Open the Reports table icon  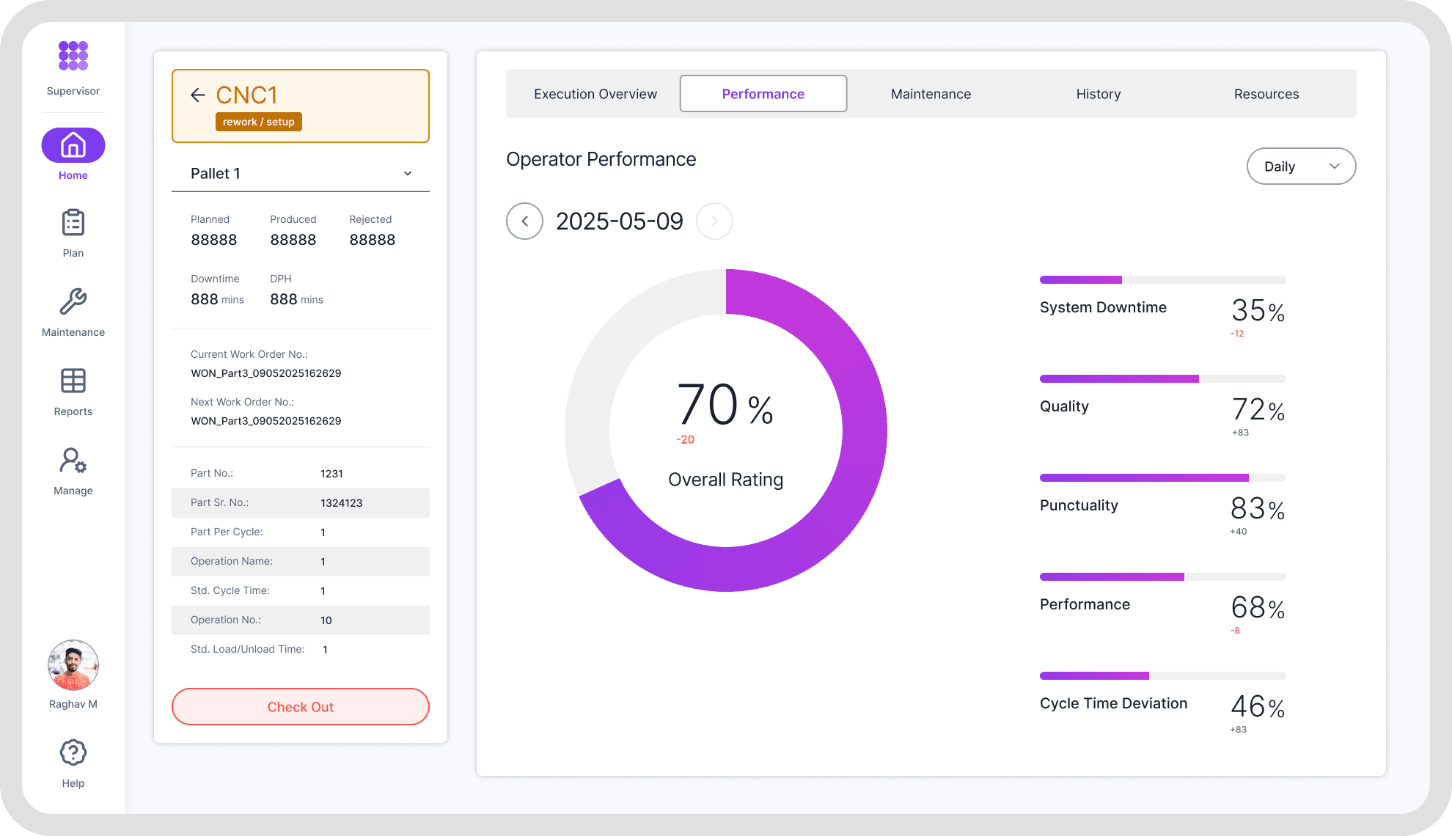[x=73, y=381]
